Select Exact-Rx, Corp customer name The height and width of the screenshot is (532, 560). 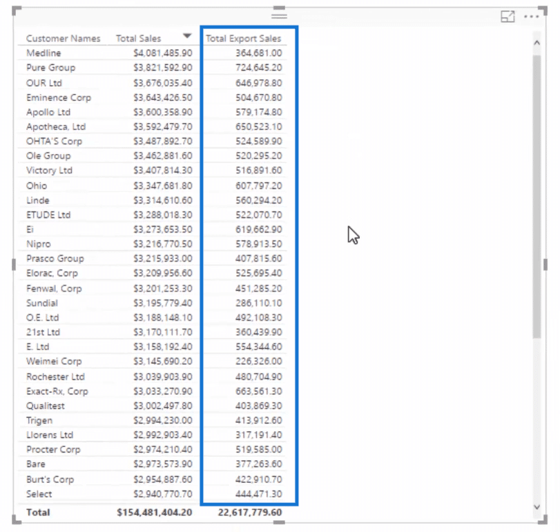click(57, 392)
